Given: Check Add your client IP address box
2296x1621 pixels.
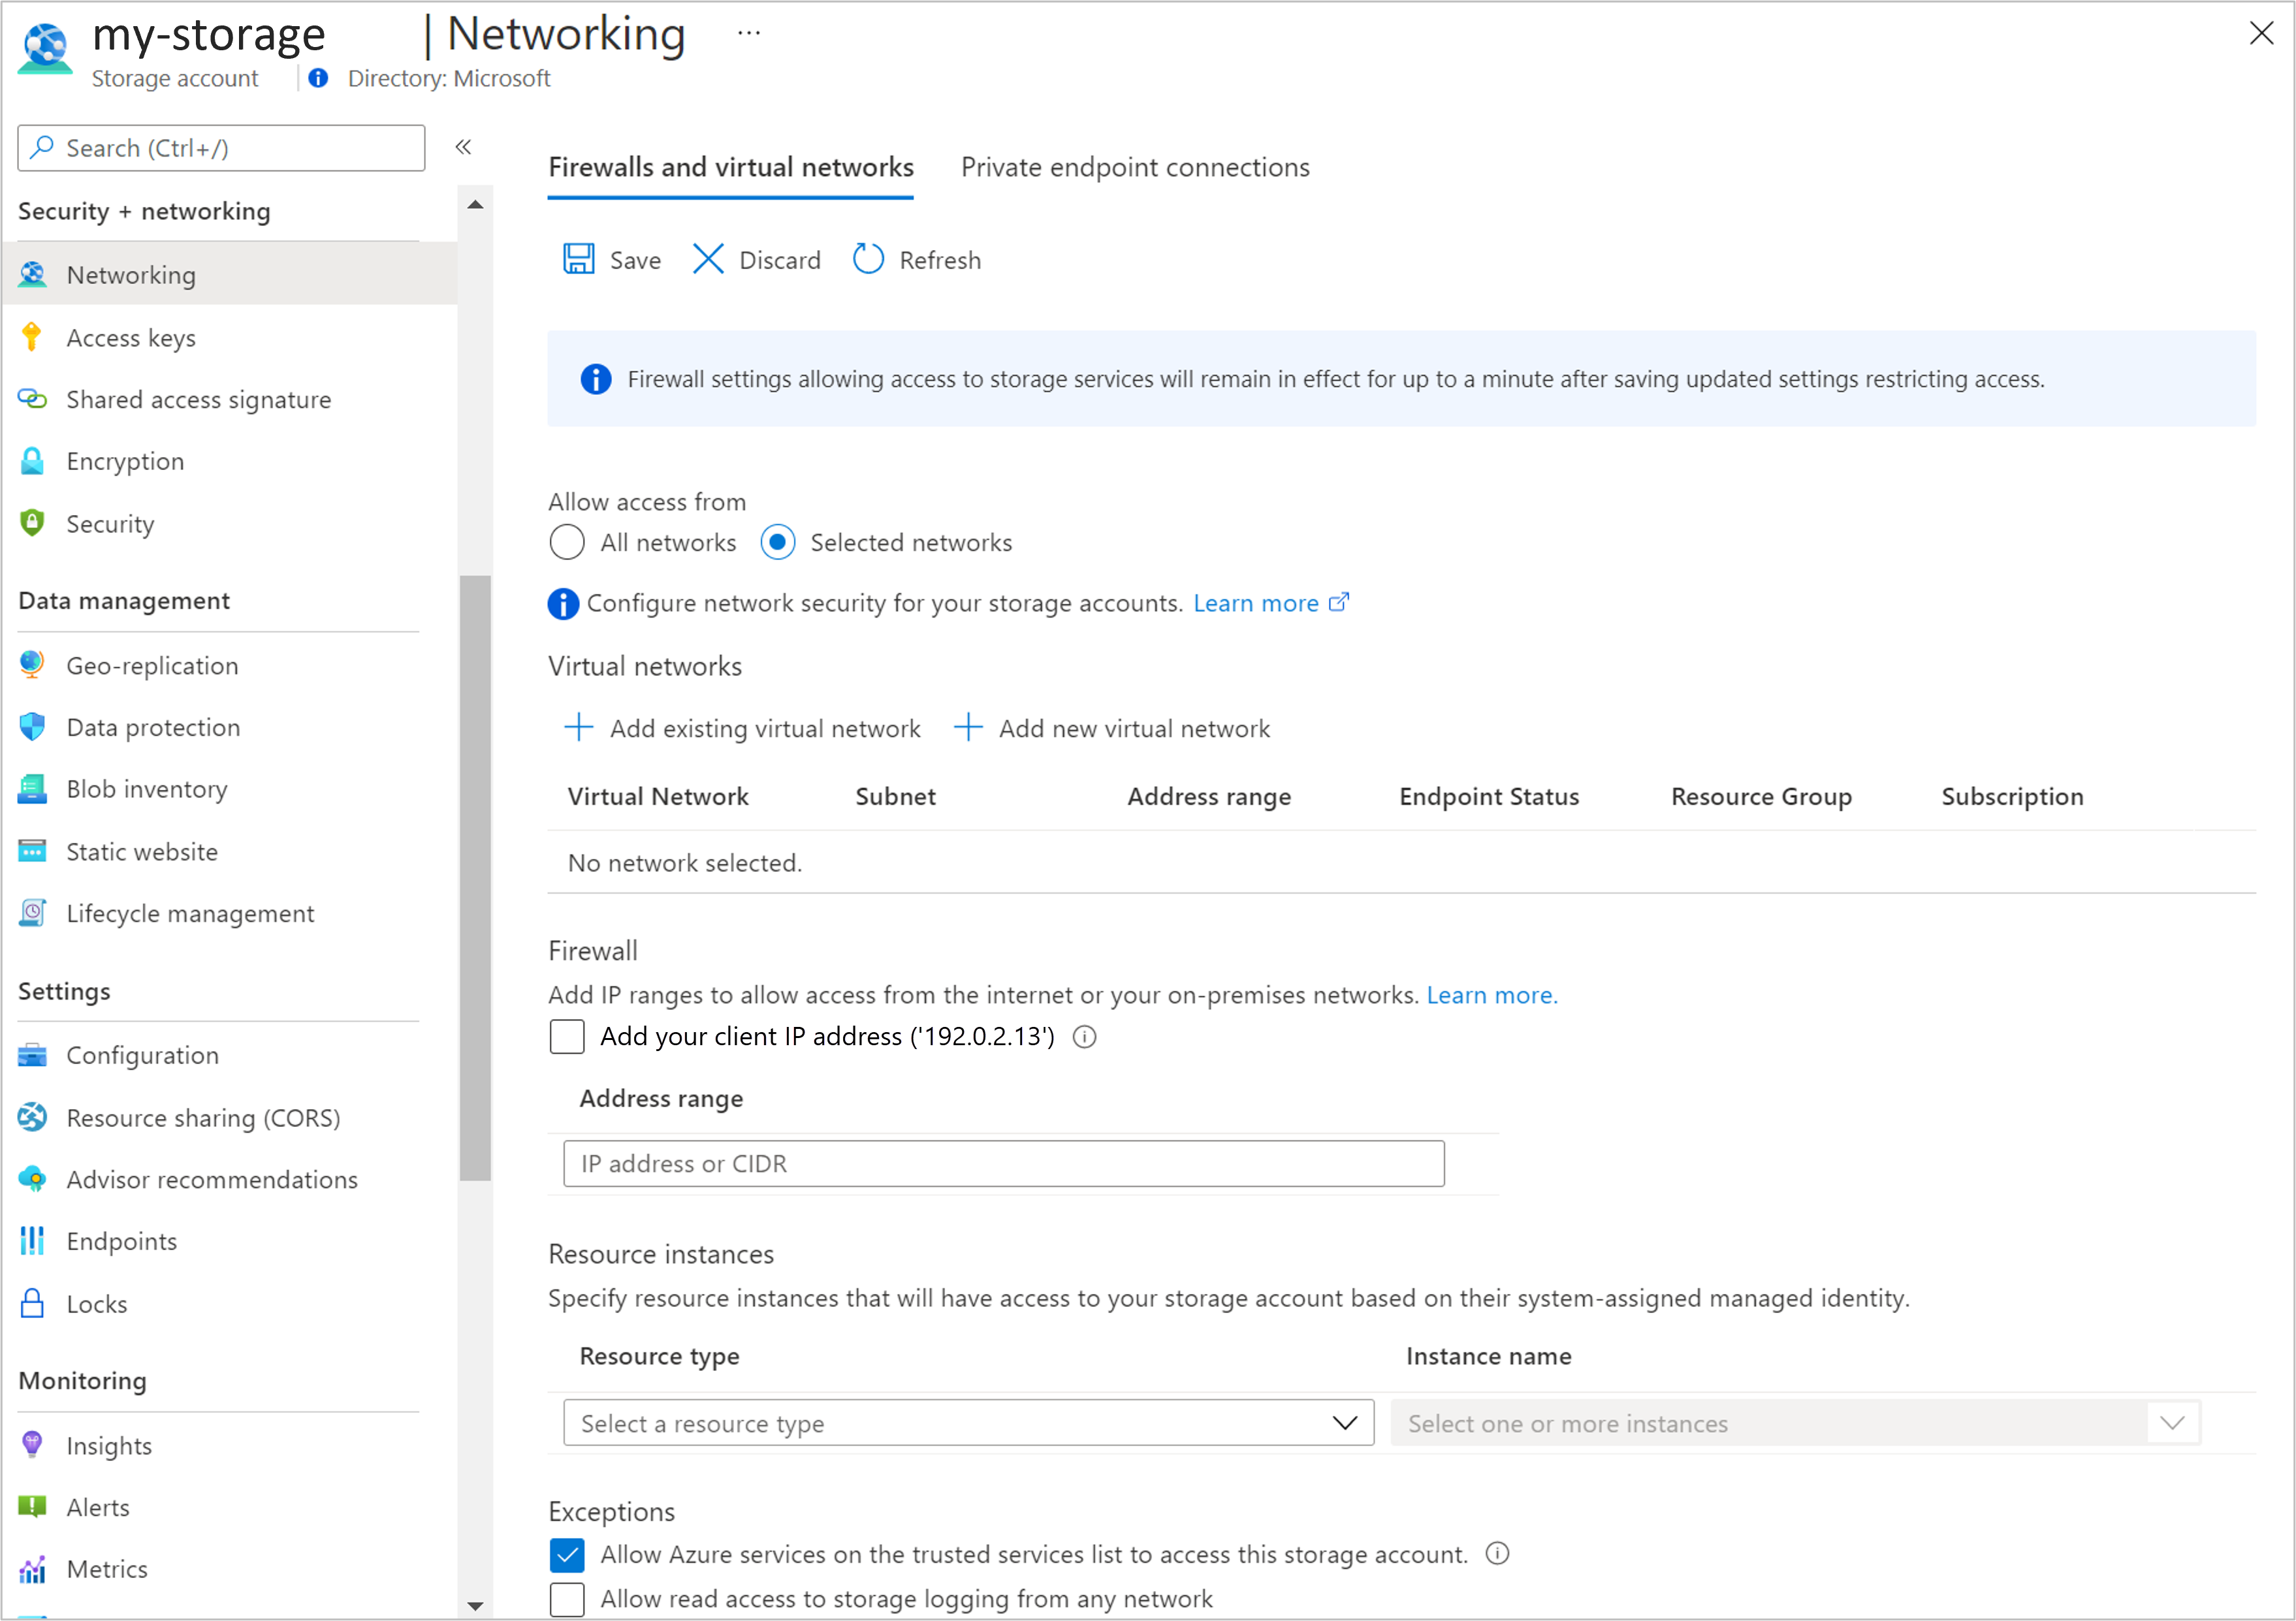Looking at the screenshot, I should [x=567, y=1037].
